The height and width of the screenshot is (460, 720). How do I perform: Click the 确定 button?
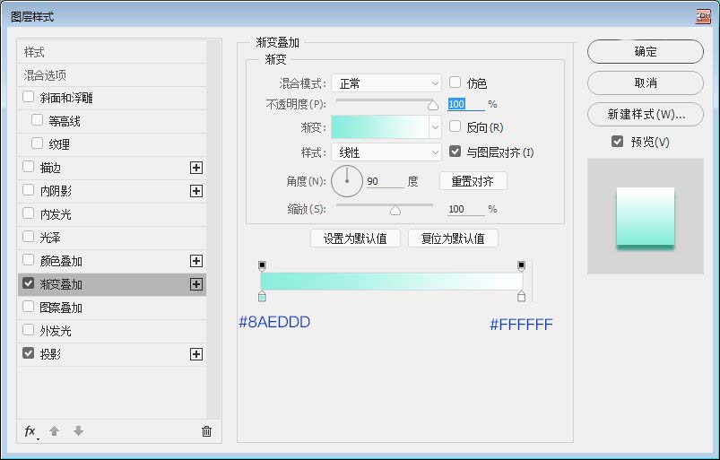pyautogui.click(x=646, y=51)
